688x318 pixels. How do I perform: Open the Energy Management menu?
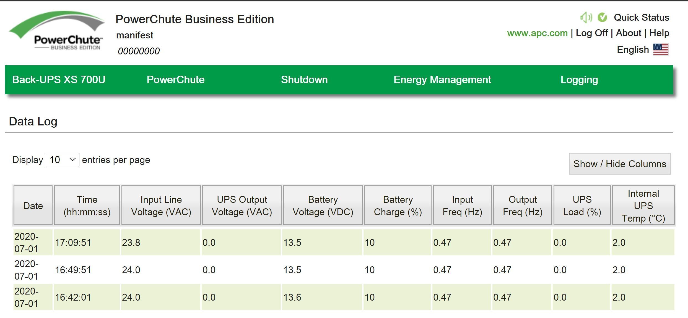pyautogui.click(x=442, y=80)
